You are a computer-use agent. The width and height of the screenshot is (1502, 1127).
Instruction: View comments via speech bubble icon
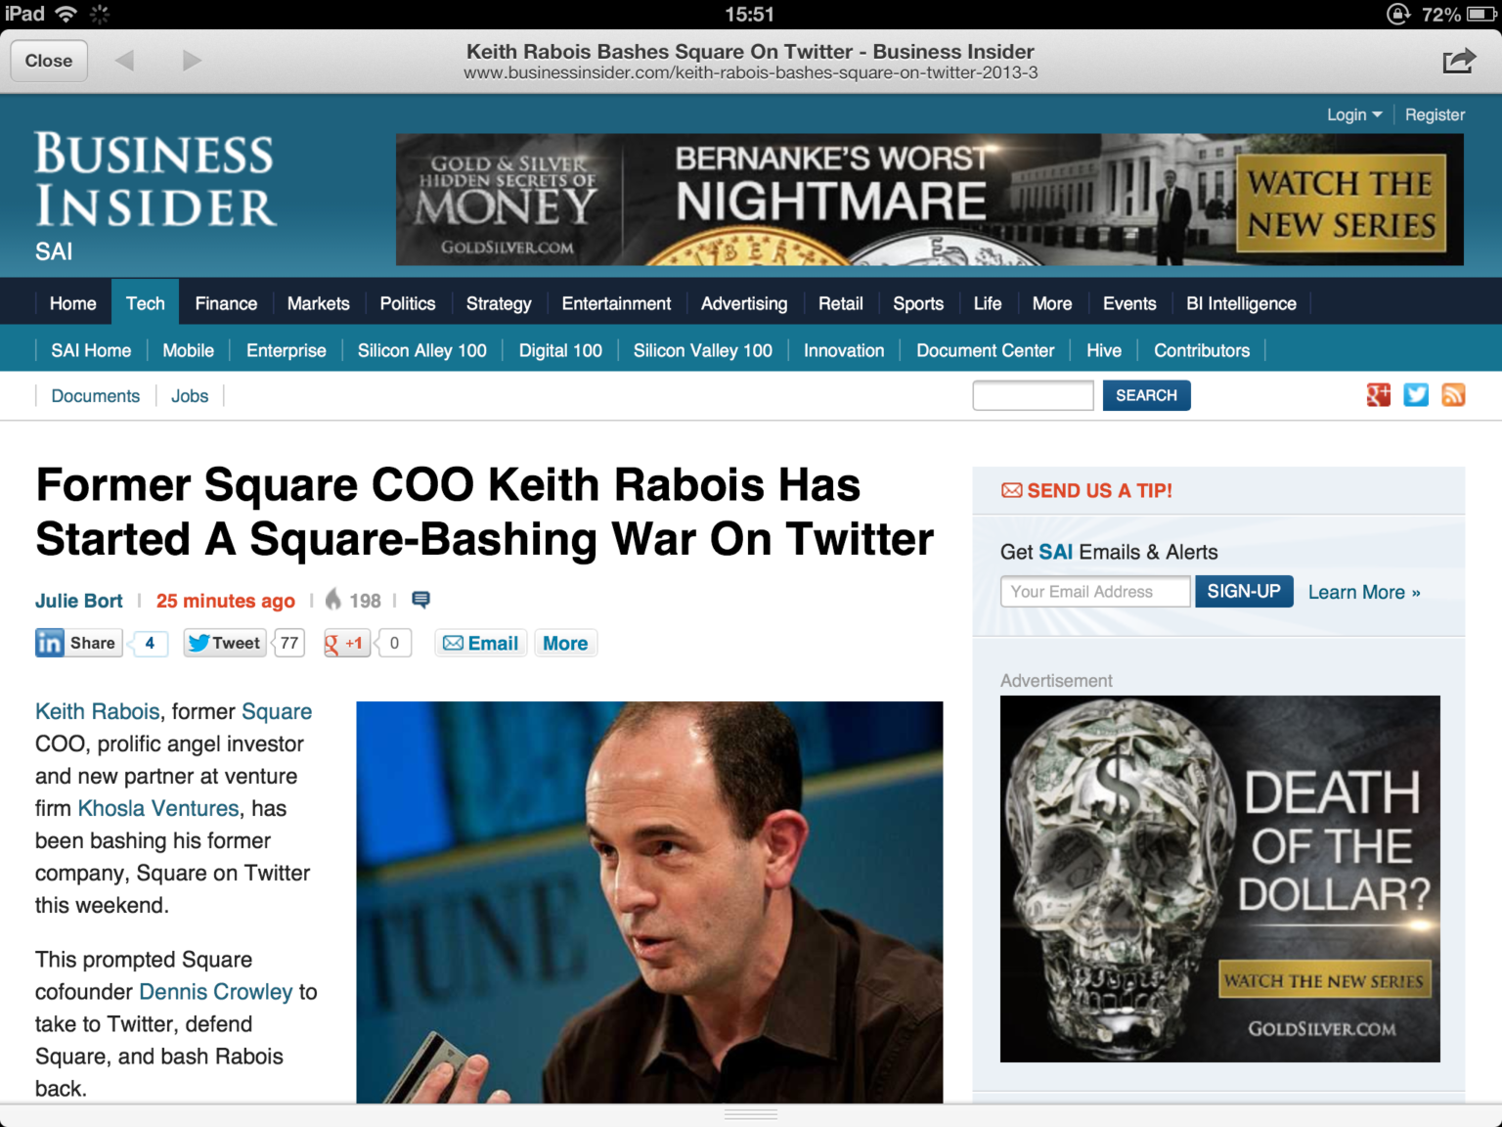click(420, 600)
